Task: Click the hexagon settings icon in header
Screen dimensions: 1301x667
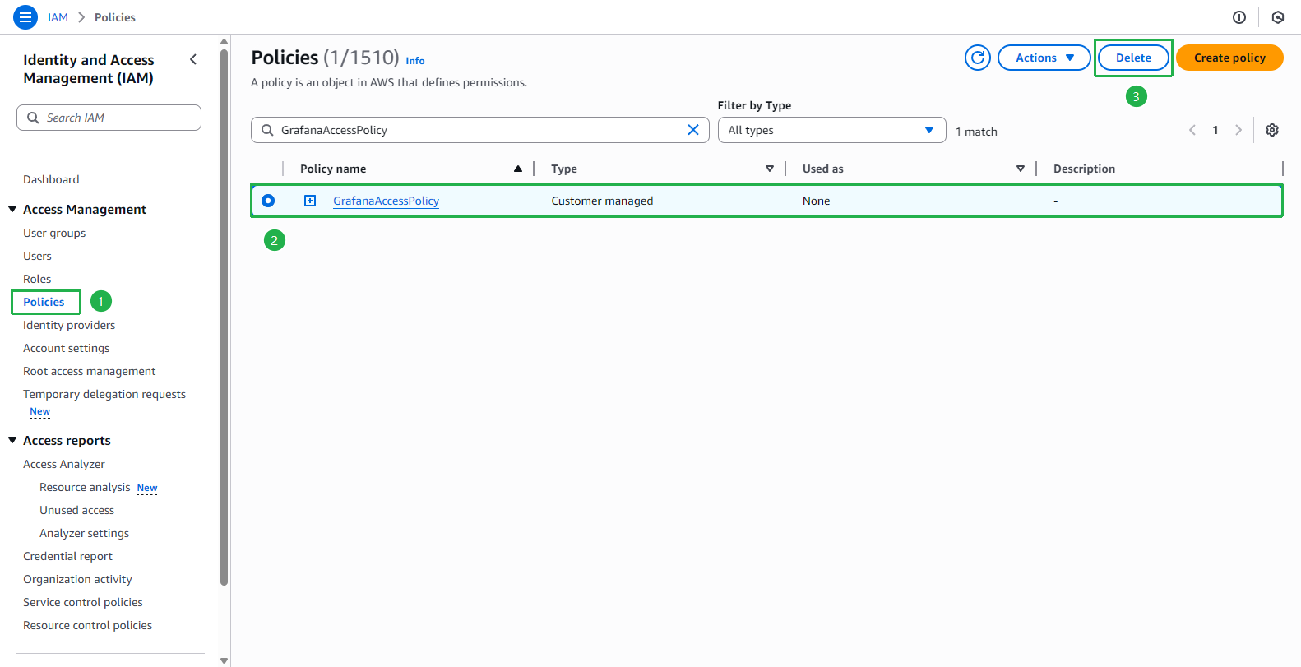Action: pos(1278,17)
